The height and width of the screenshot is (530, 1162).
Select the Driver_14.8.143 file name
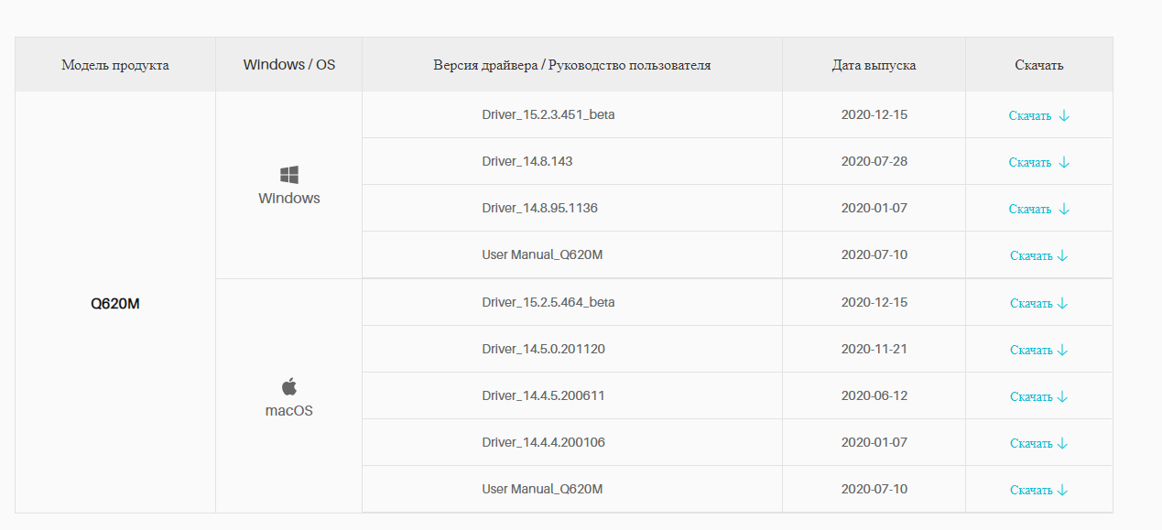[x=527, y=162]
